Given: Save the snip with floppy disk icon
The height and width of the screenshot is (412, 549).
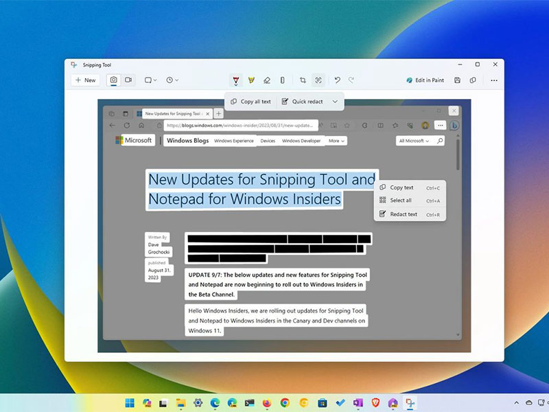Looking at the screenshot, I should click(x=457, y=80).
